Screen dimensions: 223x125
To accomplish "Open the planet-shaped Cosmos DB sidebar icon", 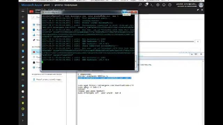I will pos(23,57).
